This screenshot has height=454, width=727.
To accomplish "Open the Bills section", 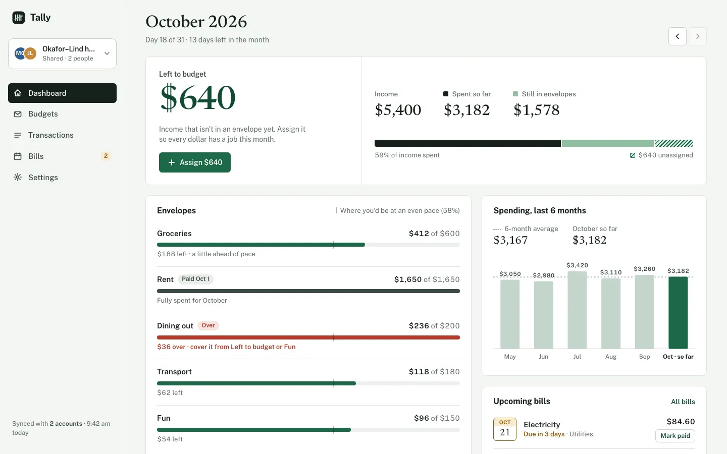I will 62,156.
